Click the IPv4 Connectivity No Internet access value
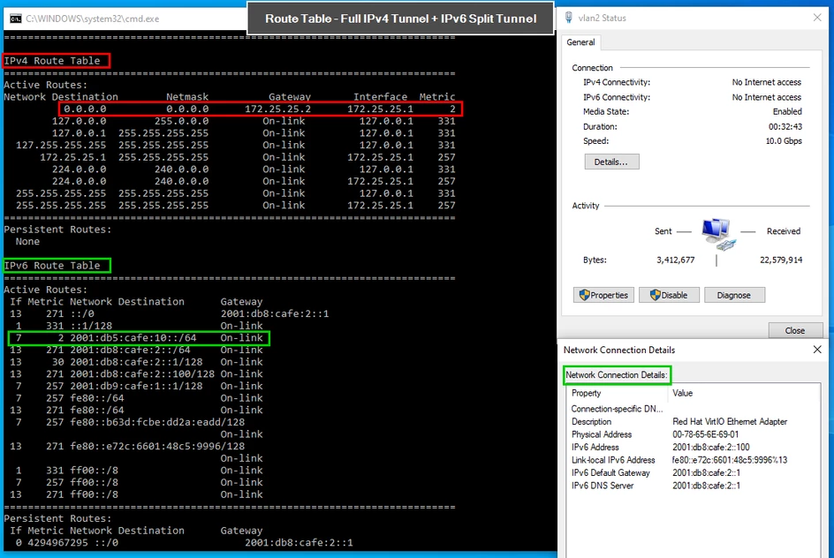 [767, 82]
